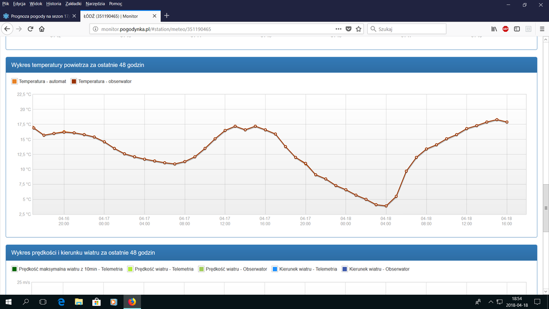Open a new browser tab
Viewport: 549px width, 309px height.
[x=167, y=16]
